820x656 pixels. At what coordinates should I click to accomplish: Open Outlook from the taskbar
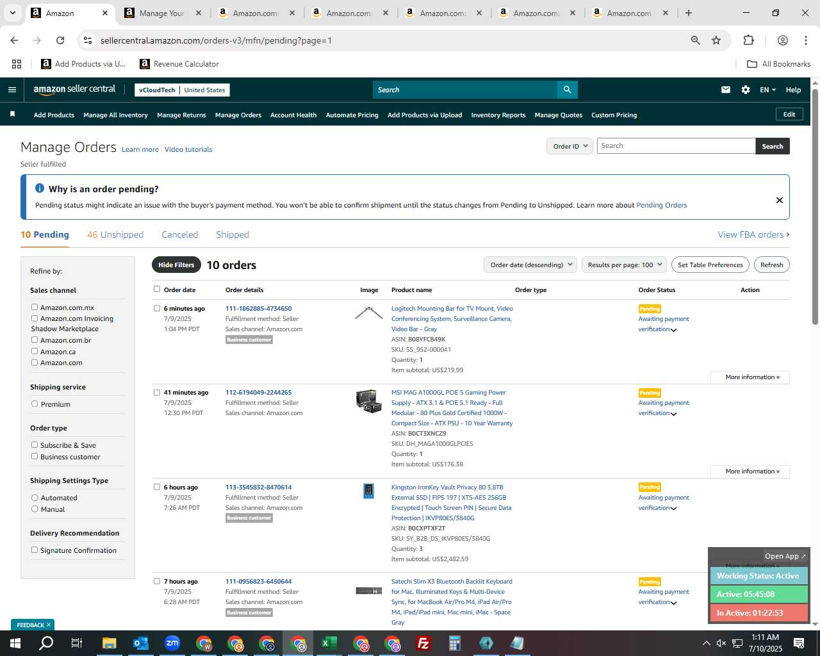(140, 643)
